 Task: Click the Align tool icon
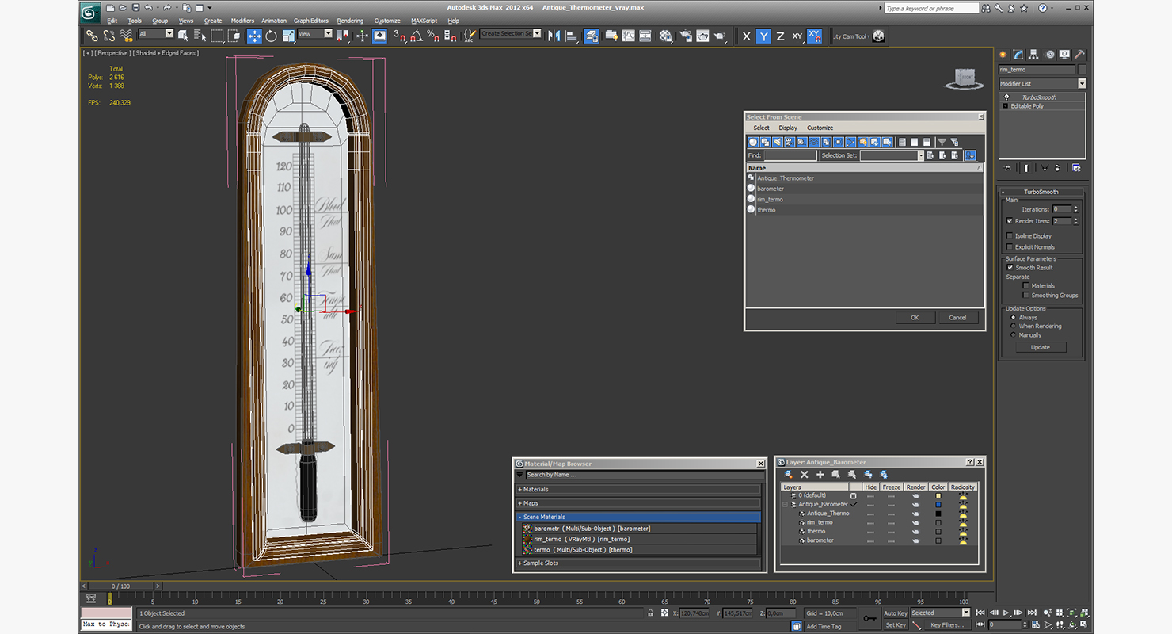[x=571, y=36]
